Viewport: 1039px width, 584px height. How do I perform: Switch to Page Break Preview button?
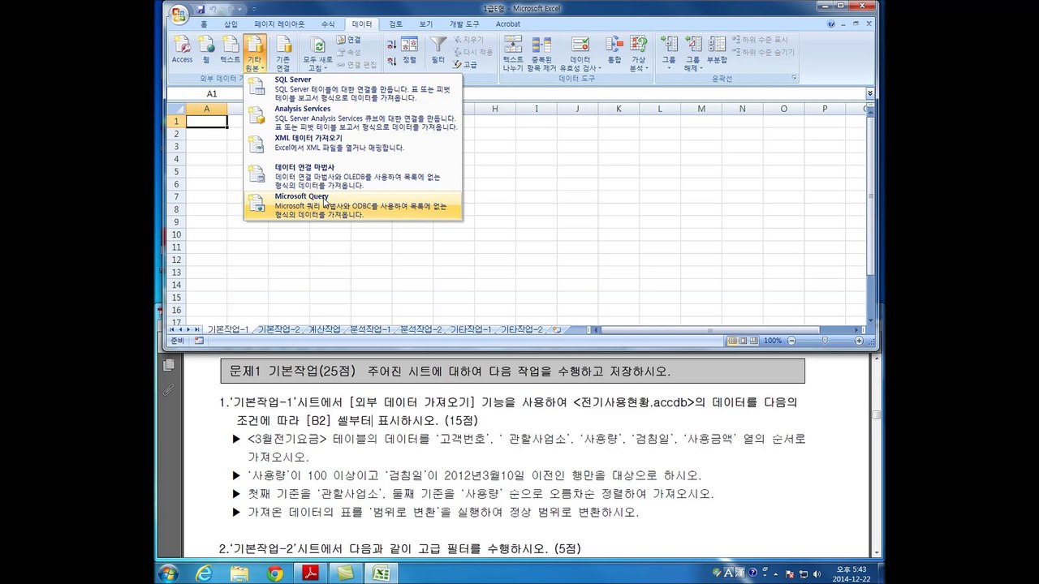pos(753,341)
